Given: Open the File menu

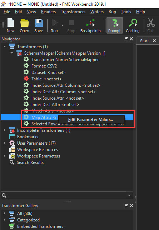Looking at the screenshot, I should (7, 12).
